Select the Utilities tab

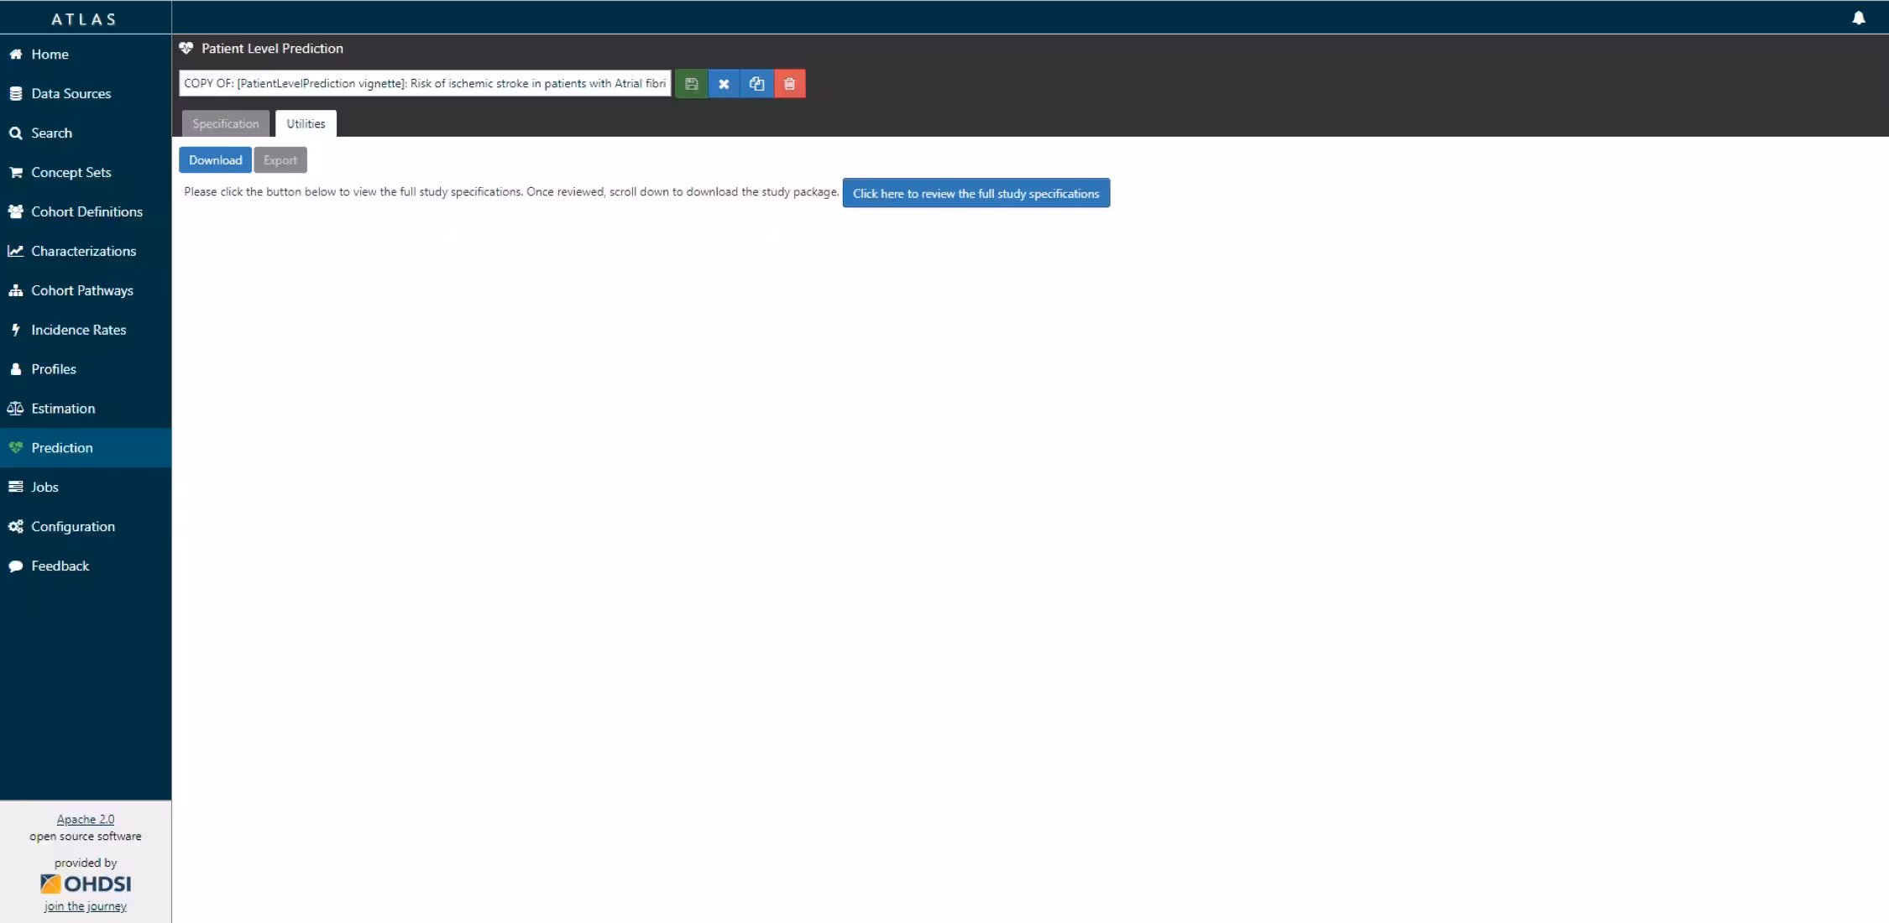(x=306, y=123)
